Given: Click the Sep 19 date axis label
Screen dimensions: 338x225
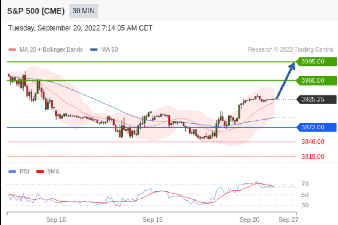Looking at the screenshot, I should pyautogui.click(x=153, y=220).
